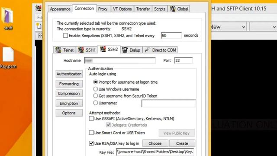Open the VT Options tab
Viewport: 277px width, 156px height.
point(122,9)
